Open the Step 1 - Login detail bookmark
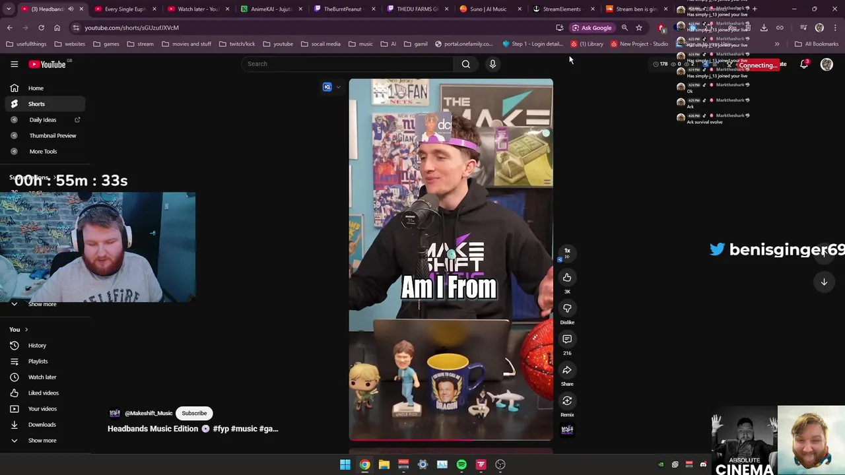845x475 pixels. coord(532,44)
